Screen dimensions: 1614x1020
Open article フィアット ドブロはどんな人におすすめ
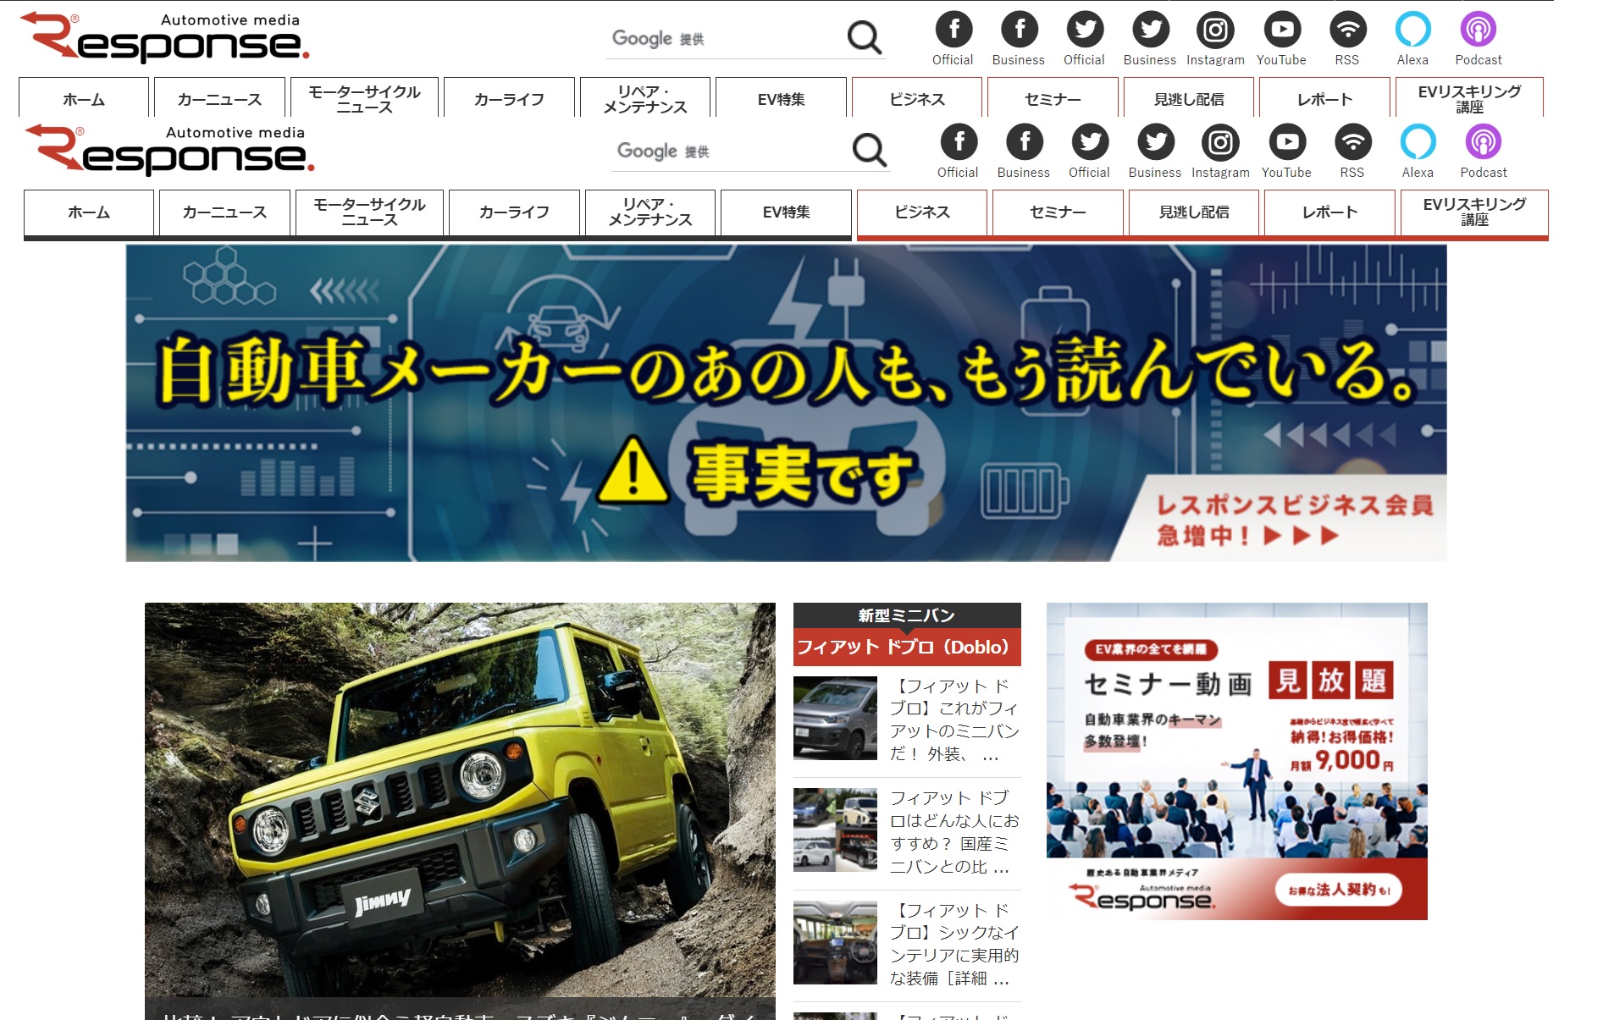pos(953,832)
